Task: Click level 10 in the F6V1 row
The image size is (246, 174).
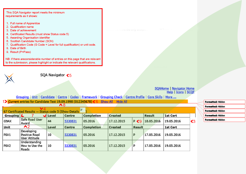Action: coord(50,135)
